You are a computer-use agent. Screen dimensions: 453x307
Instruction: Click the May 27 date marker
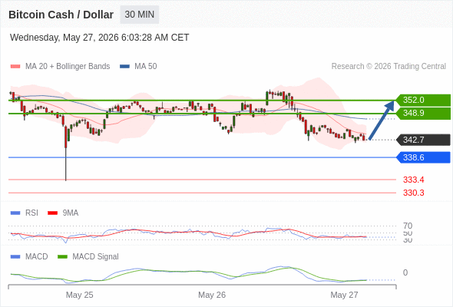344,295
